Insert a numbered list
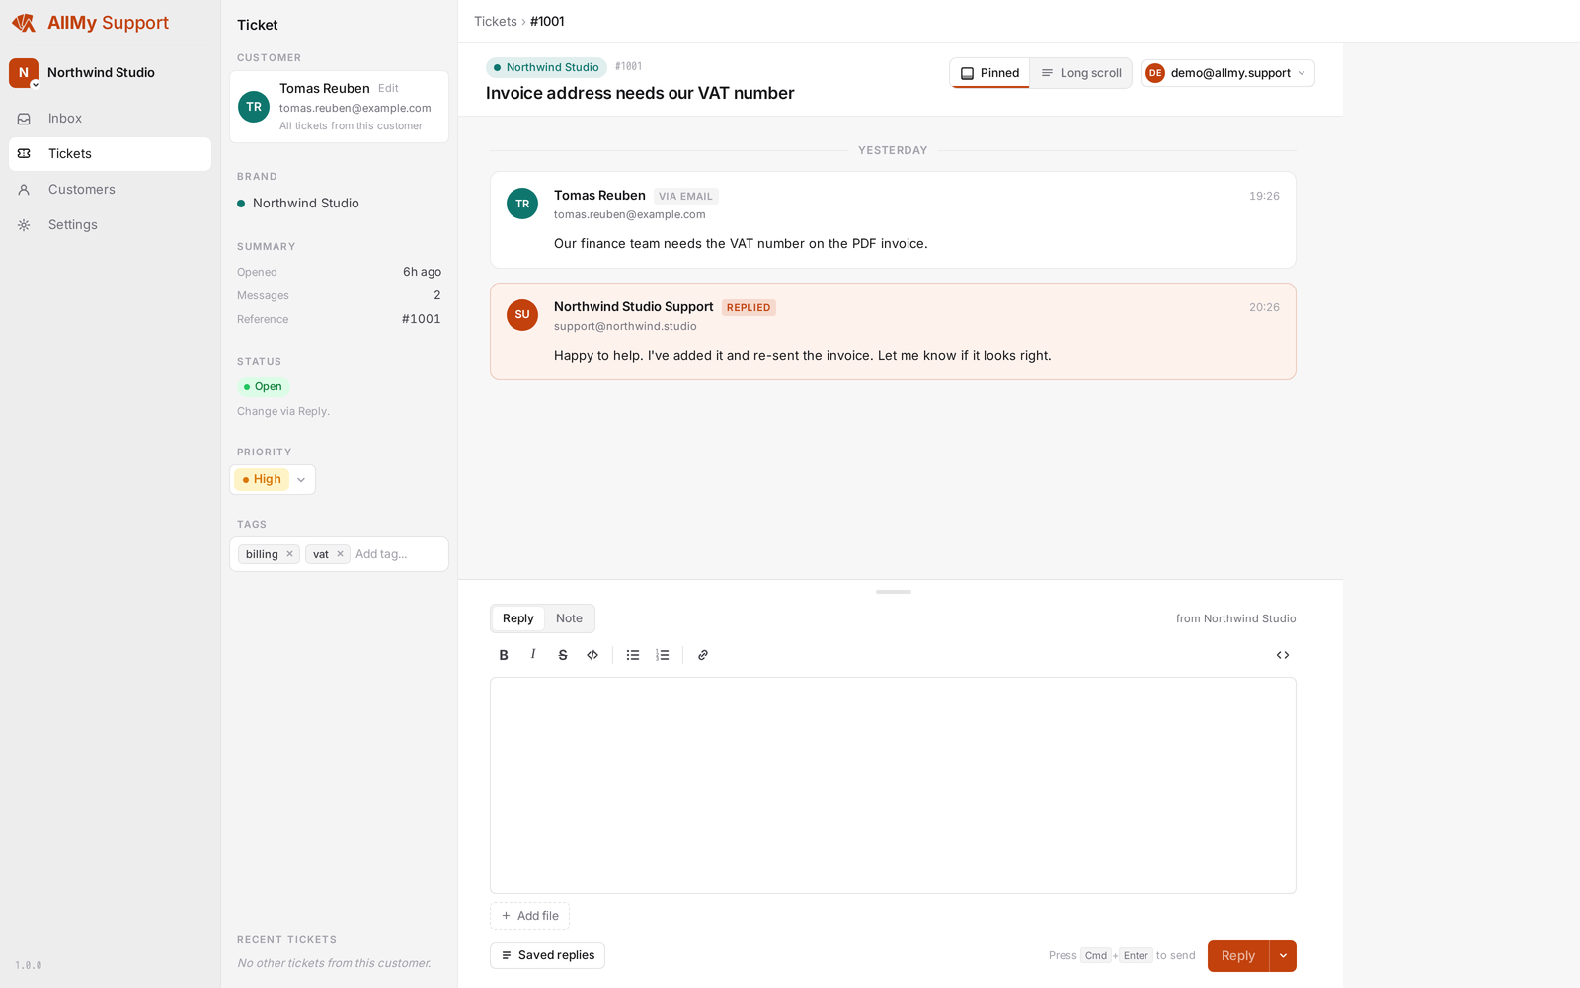1580x988 pixels. pyautogui.click(x=663, y=655)
